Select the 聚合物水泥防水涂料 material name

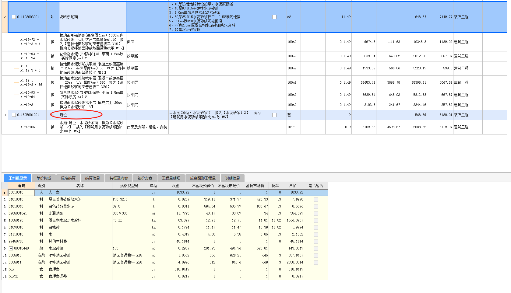[x=80, y=221]
